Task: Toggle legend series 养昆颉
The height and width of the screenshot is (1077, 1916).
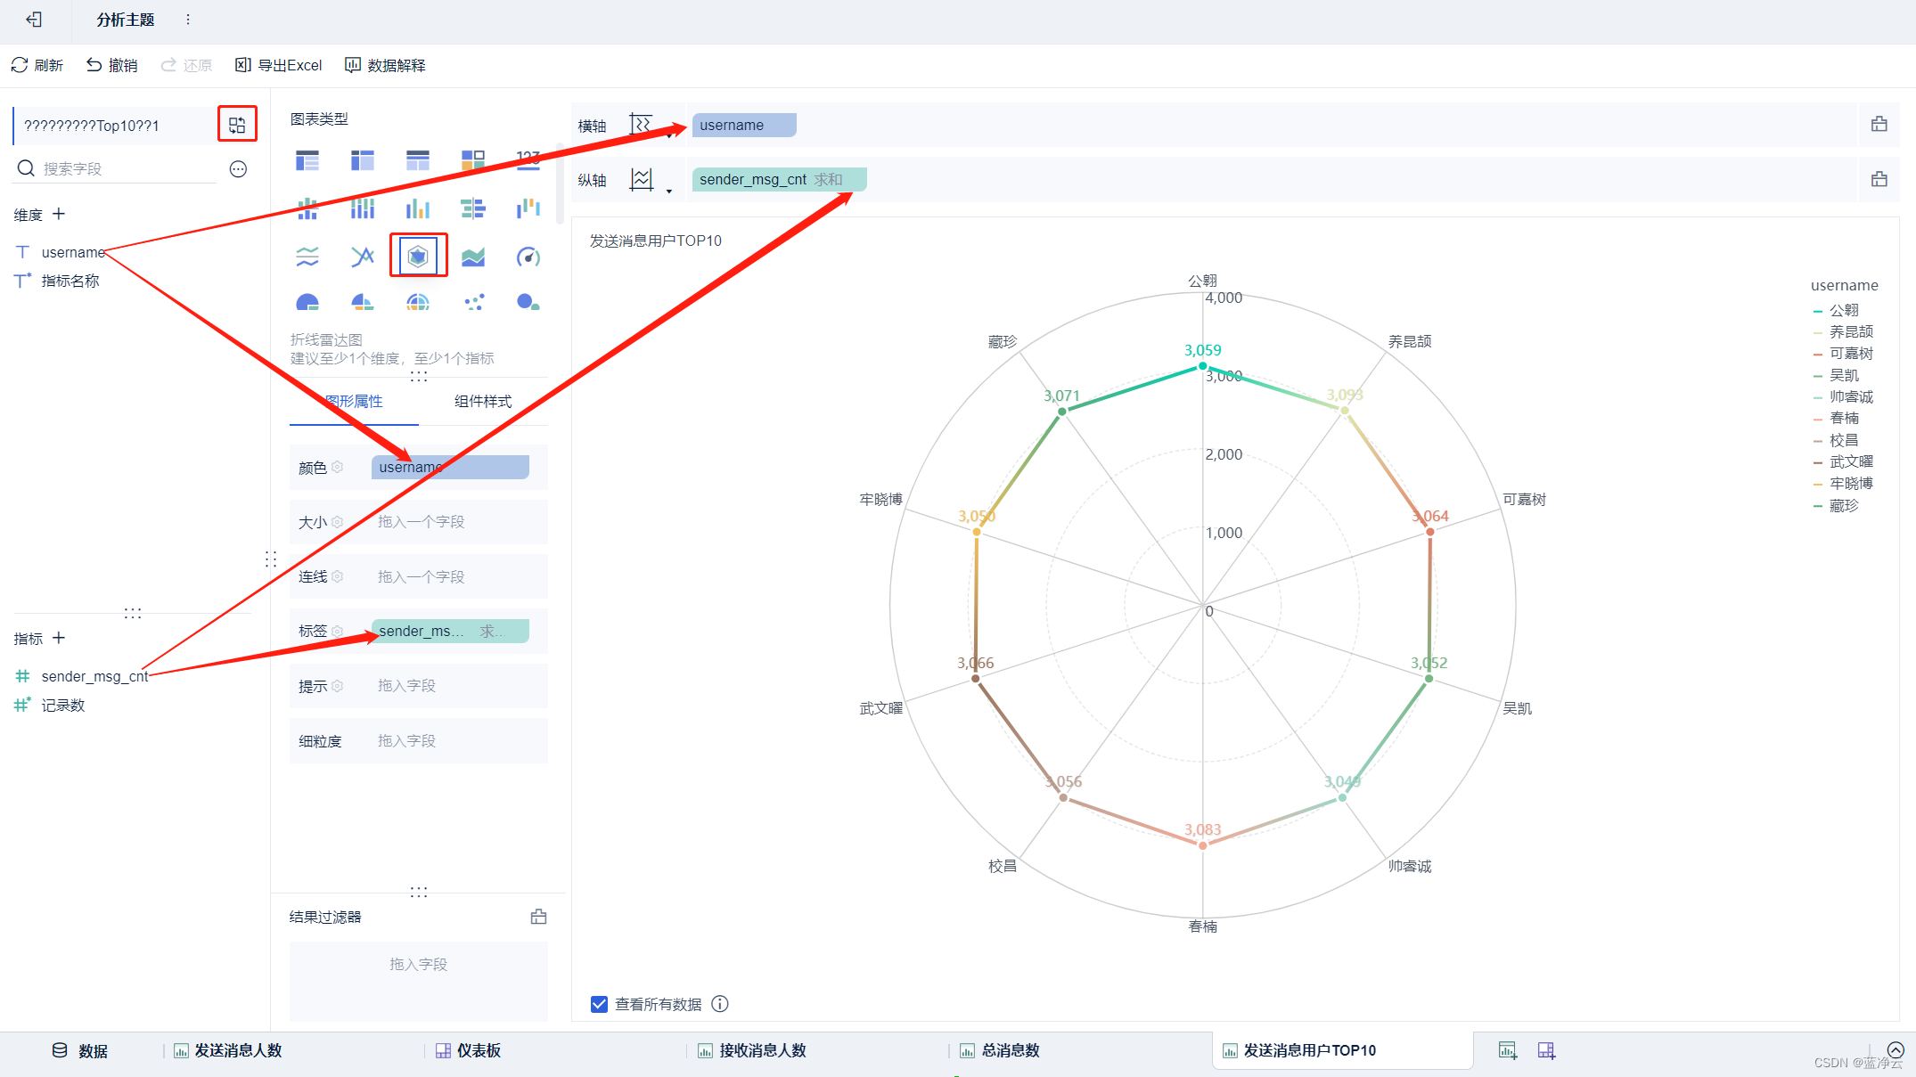Action: (1843, 331)
